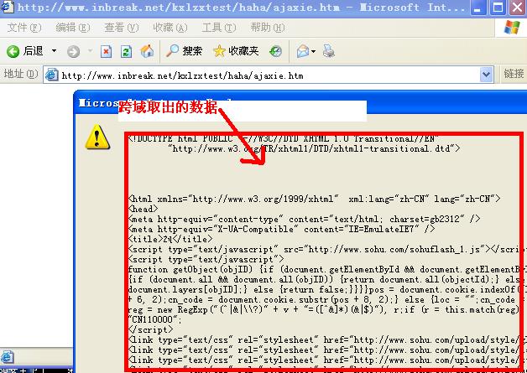Screen dimensions: 527x373
Task: Click the Print icon
Action: 329,51
